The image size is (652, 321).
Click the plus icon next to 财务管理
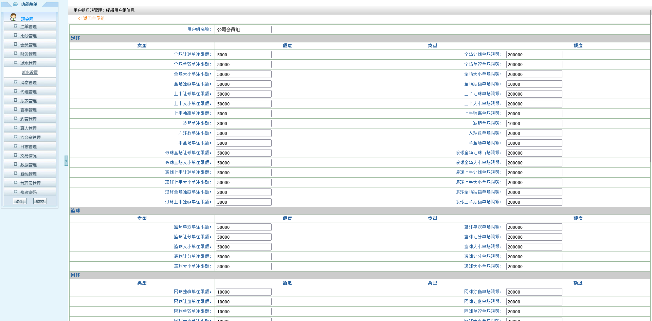point(16,54)
